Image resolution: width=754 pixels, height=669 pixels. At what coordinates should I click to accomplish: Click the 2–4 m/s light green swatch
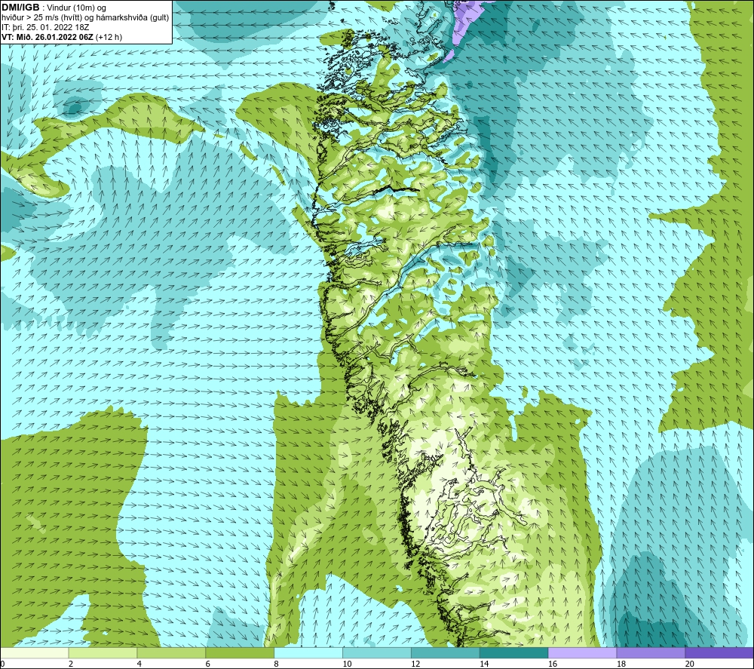[103, 652]
